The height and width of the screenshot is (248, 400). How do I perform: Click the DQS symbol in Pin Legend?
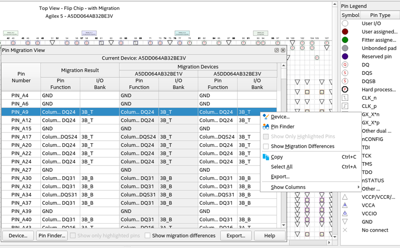345,73
